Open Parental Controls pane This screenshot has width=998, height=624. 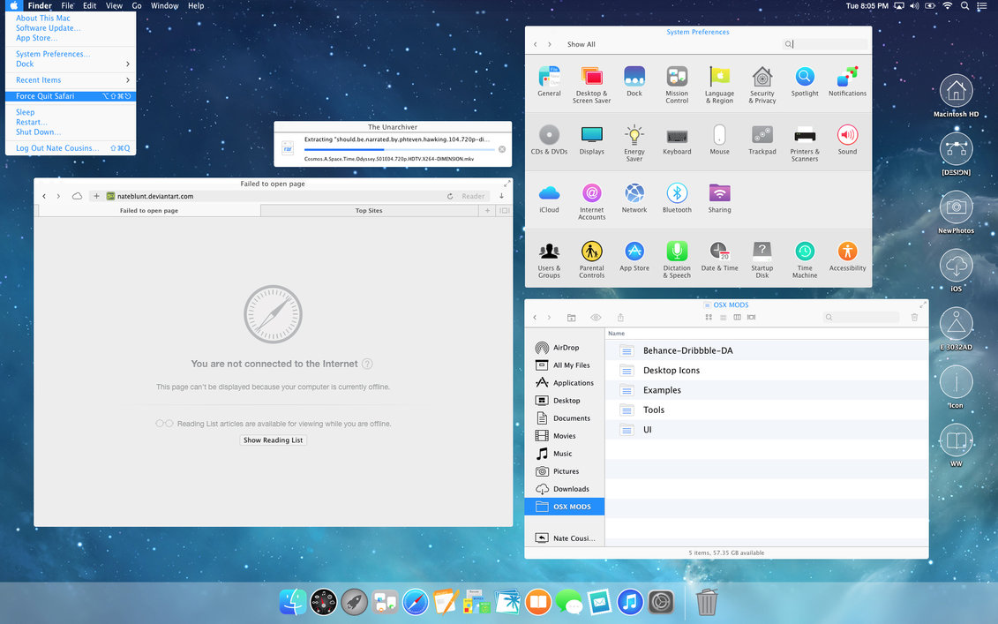click(591, 252)
